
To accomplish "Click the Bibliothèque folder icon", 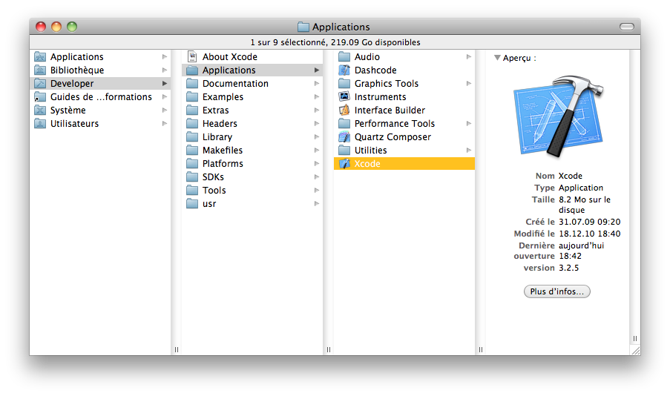I will (x=40, y=70).
